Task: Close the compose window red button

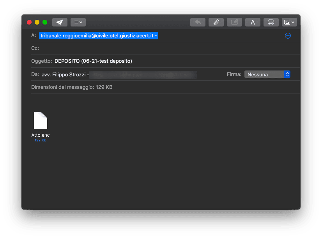Action: (x=29, y=22)
